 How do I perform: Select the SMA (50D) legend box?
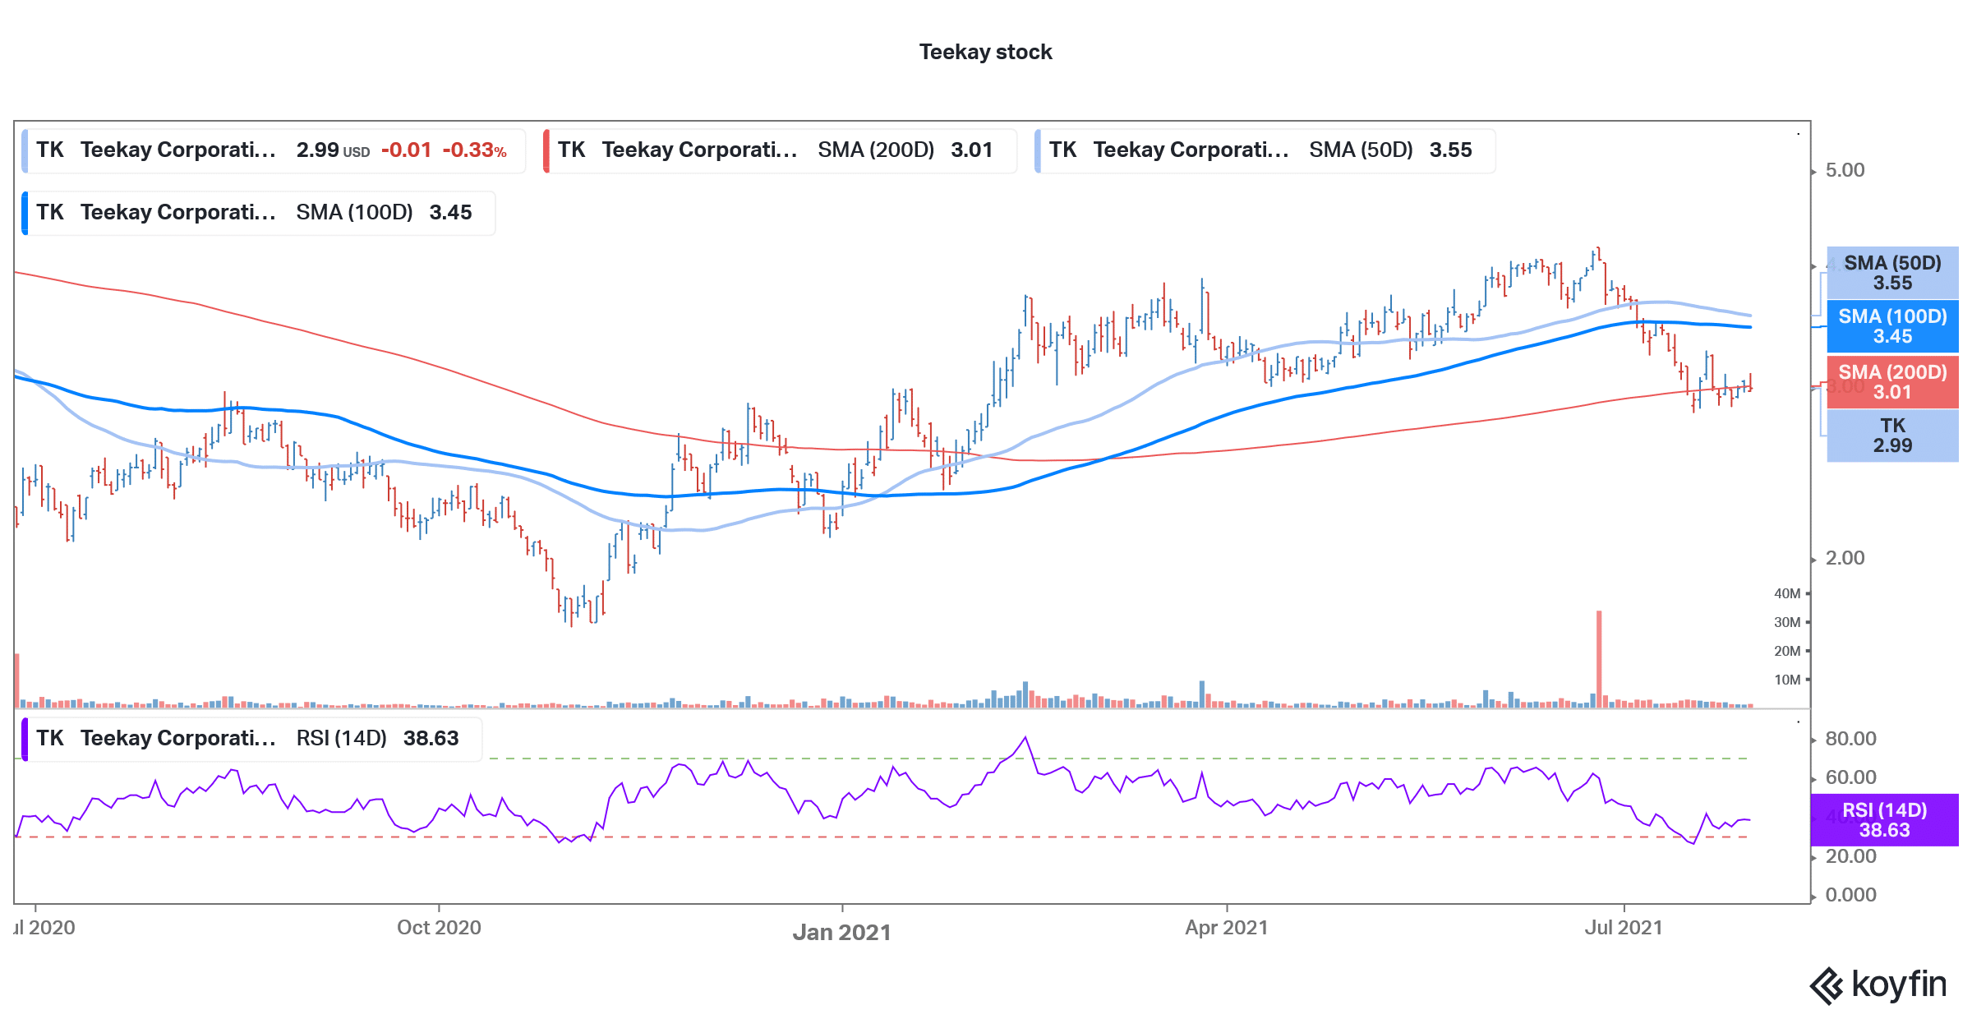coord(1265,150)
